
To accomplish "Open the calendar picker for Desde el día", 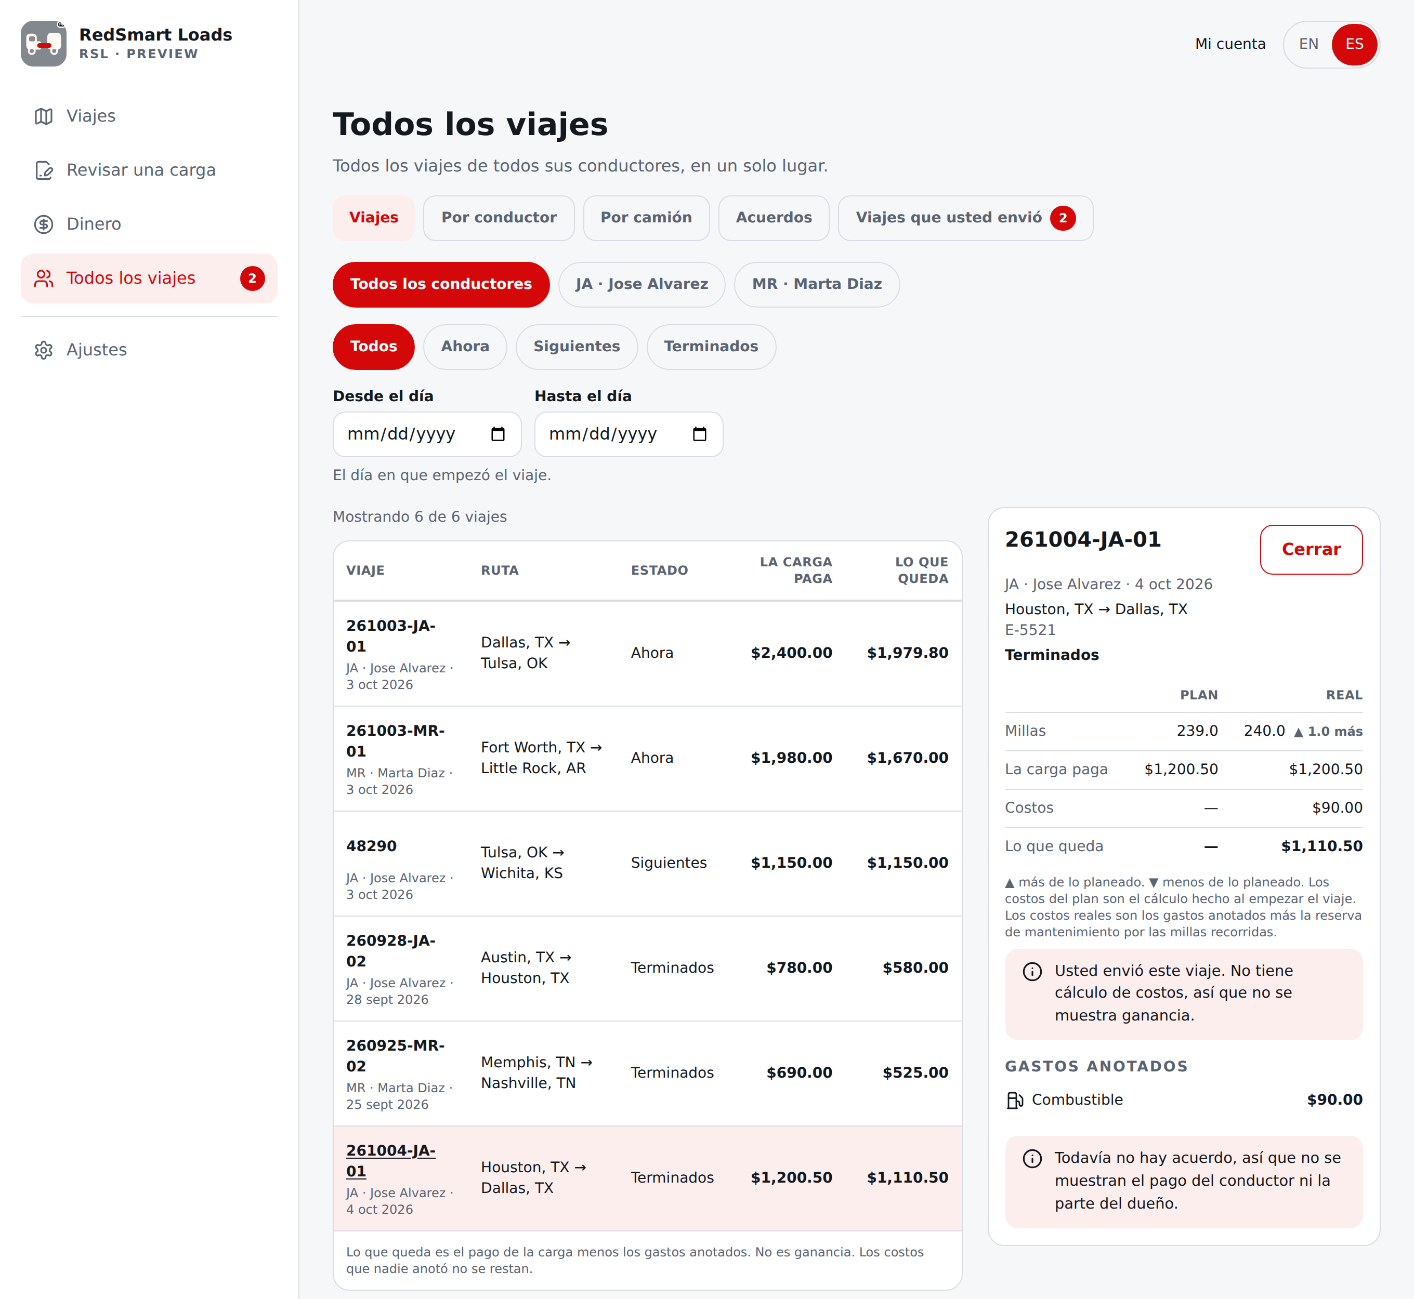I will (498, 434).
